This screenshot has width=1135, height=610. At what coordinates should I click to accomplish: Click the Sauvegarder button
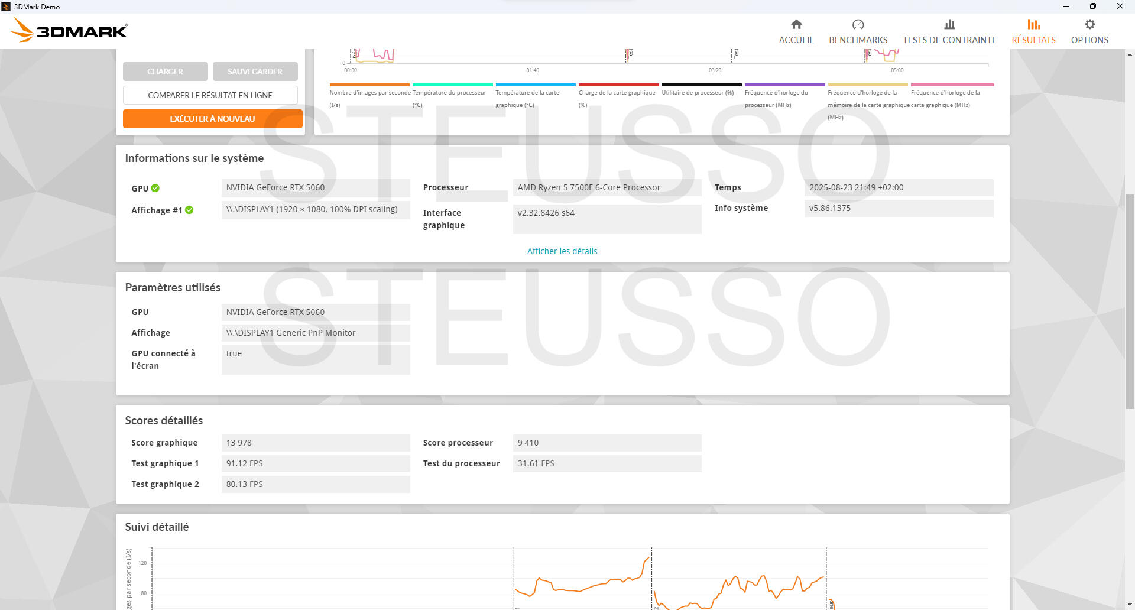click(255, 72)
